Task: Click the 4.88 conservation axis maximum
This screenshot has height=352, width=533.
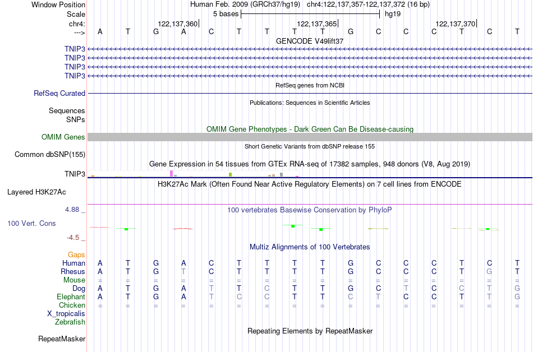Action: point(72,210)
